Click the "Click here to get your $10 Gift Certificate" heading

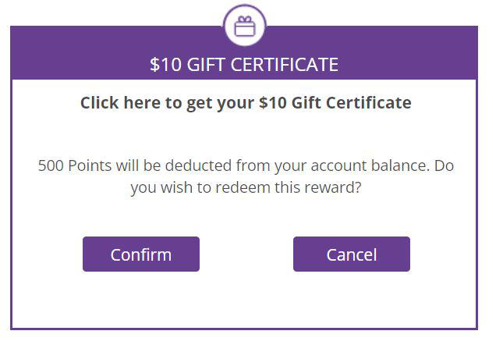[x=246, y=103]
